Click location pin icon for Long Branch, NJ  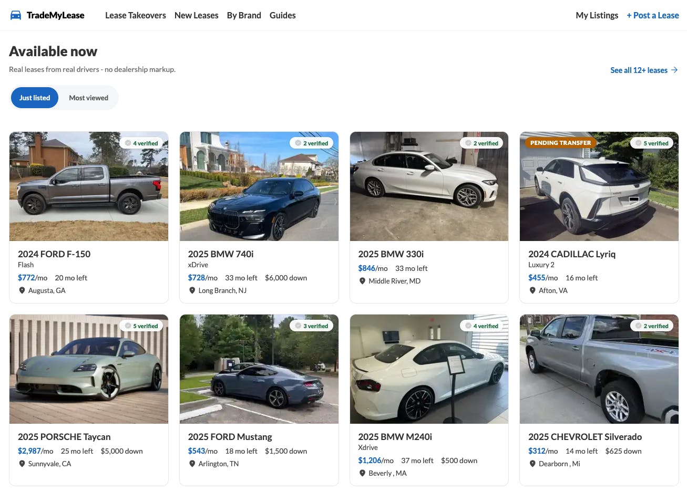point(192,290)
